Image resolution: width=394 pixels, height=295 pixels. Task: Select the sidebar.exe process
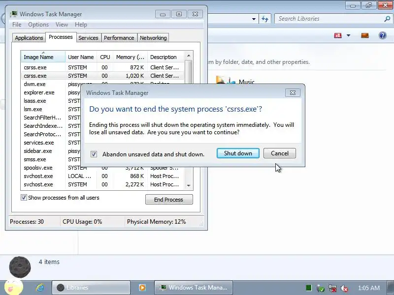pyautogui.click(x=51, y=151)
